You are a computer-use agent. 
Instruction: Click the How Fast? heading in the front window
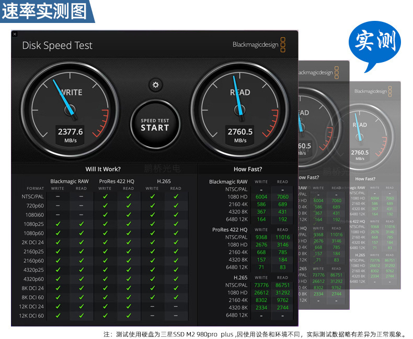pos(248,169)
